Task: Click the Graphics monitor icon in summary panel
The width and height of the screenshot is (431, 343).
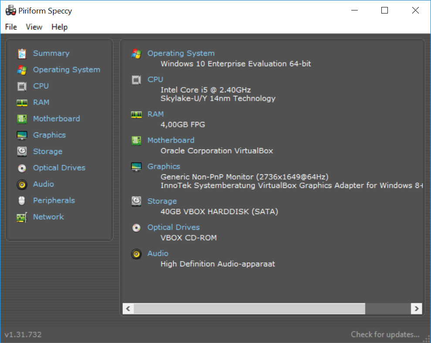Action: [x=136, y=167]
